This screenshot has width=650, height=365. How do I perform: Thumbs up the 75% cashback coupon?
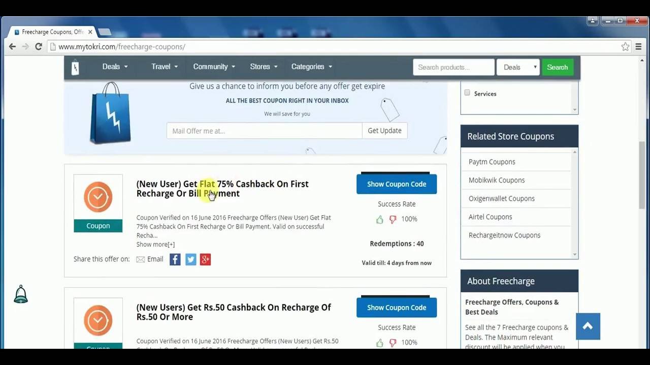pos(379,220)
